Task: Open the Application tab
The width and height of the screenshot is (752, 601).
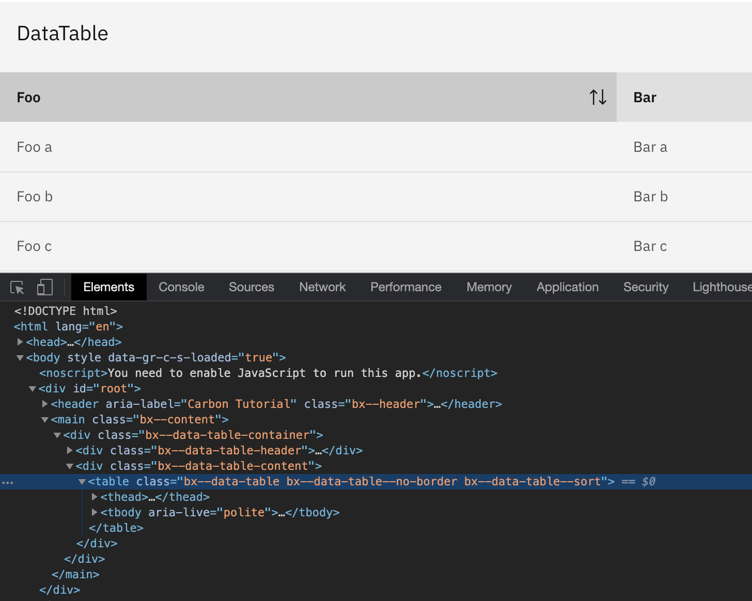Action: [x=567, y=287]
